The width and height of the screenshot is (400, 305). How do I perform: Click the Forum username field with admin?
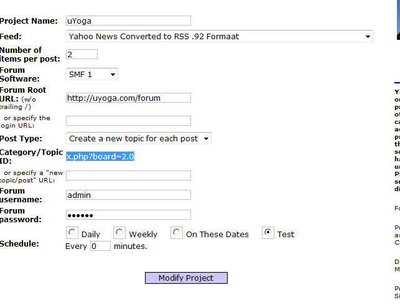[128, 195]
